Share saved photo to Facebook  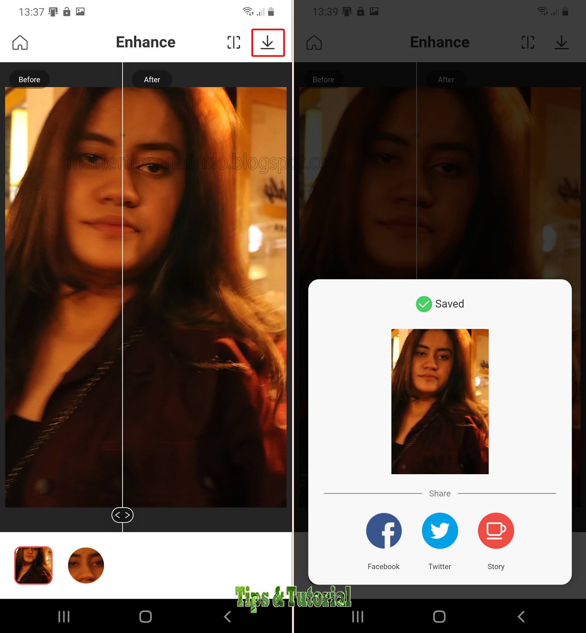(384, 530)
